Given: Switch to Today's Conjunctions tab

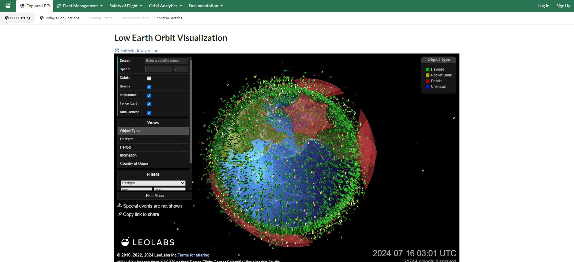Looking at the screenshot, I should [x=59, y=18].
